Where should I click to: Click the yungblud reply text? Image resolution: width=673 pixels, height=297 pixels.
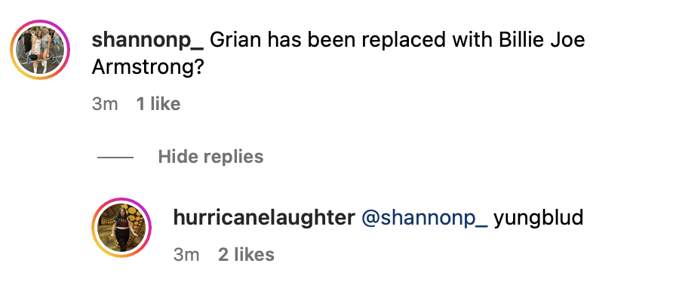538,218
